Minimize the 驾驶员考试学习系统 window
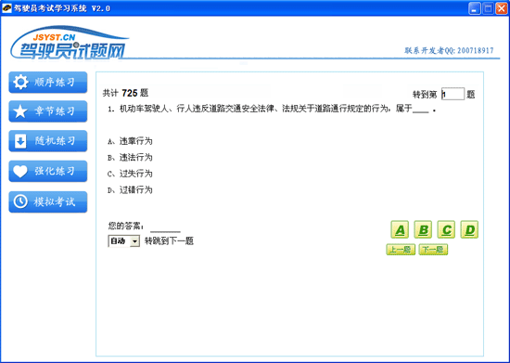This screenshot has width=510, height=363. 475,8
